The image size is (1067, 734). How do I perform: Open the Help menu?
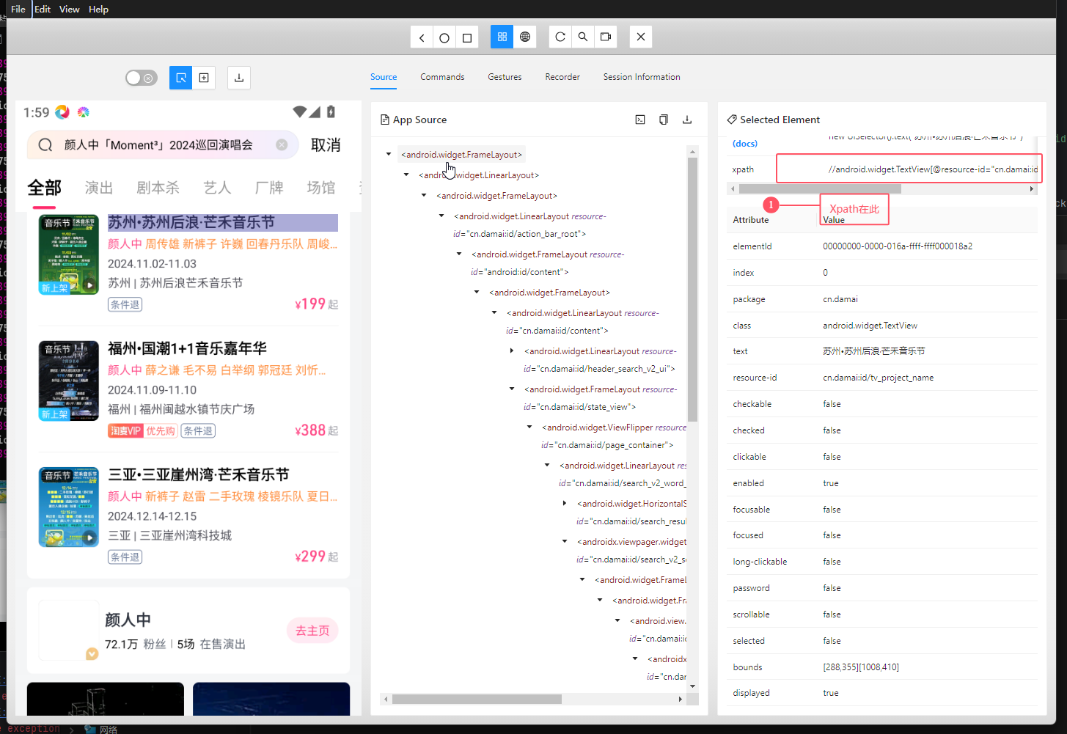(98, 9)
